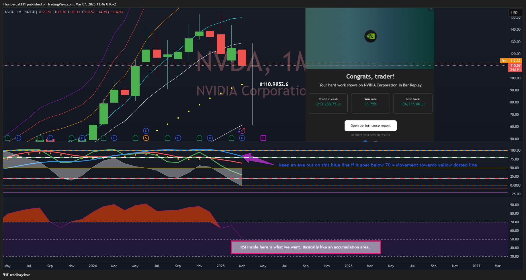Open the earnings E marker for August 2023
This screenshot has height=280, width=526.
pyautogui.click(x=40, y=138)
